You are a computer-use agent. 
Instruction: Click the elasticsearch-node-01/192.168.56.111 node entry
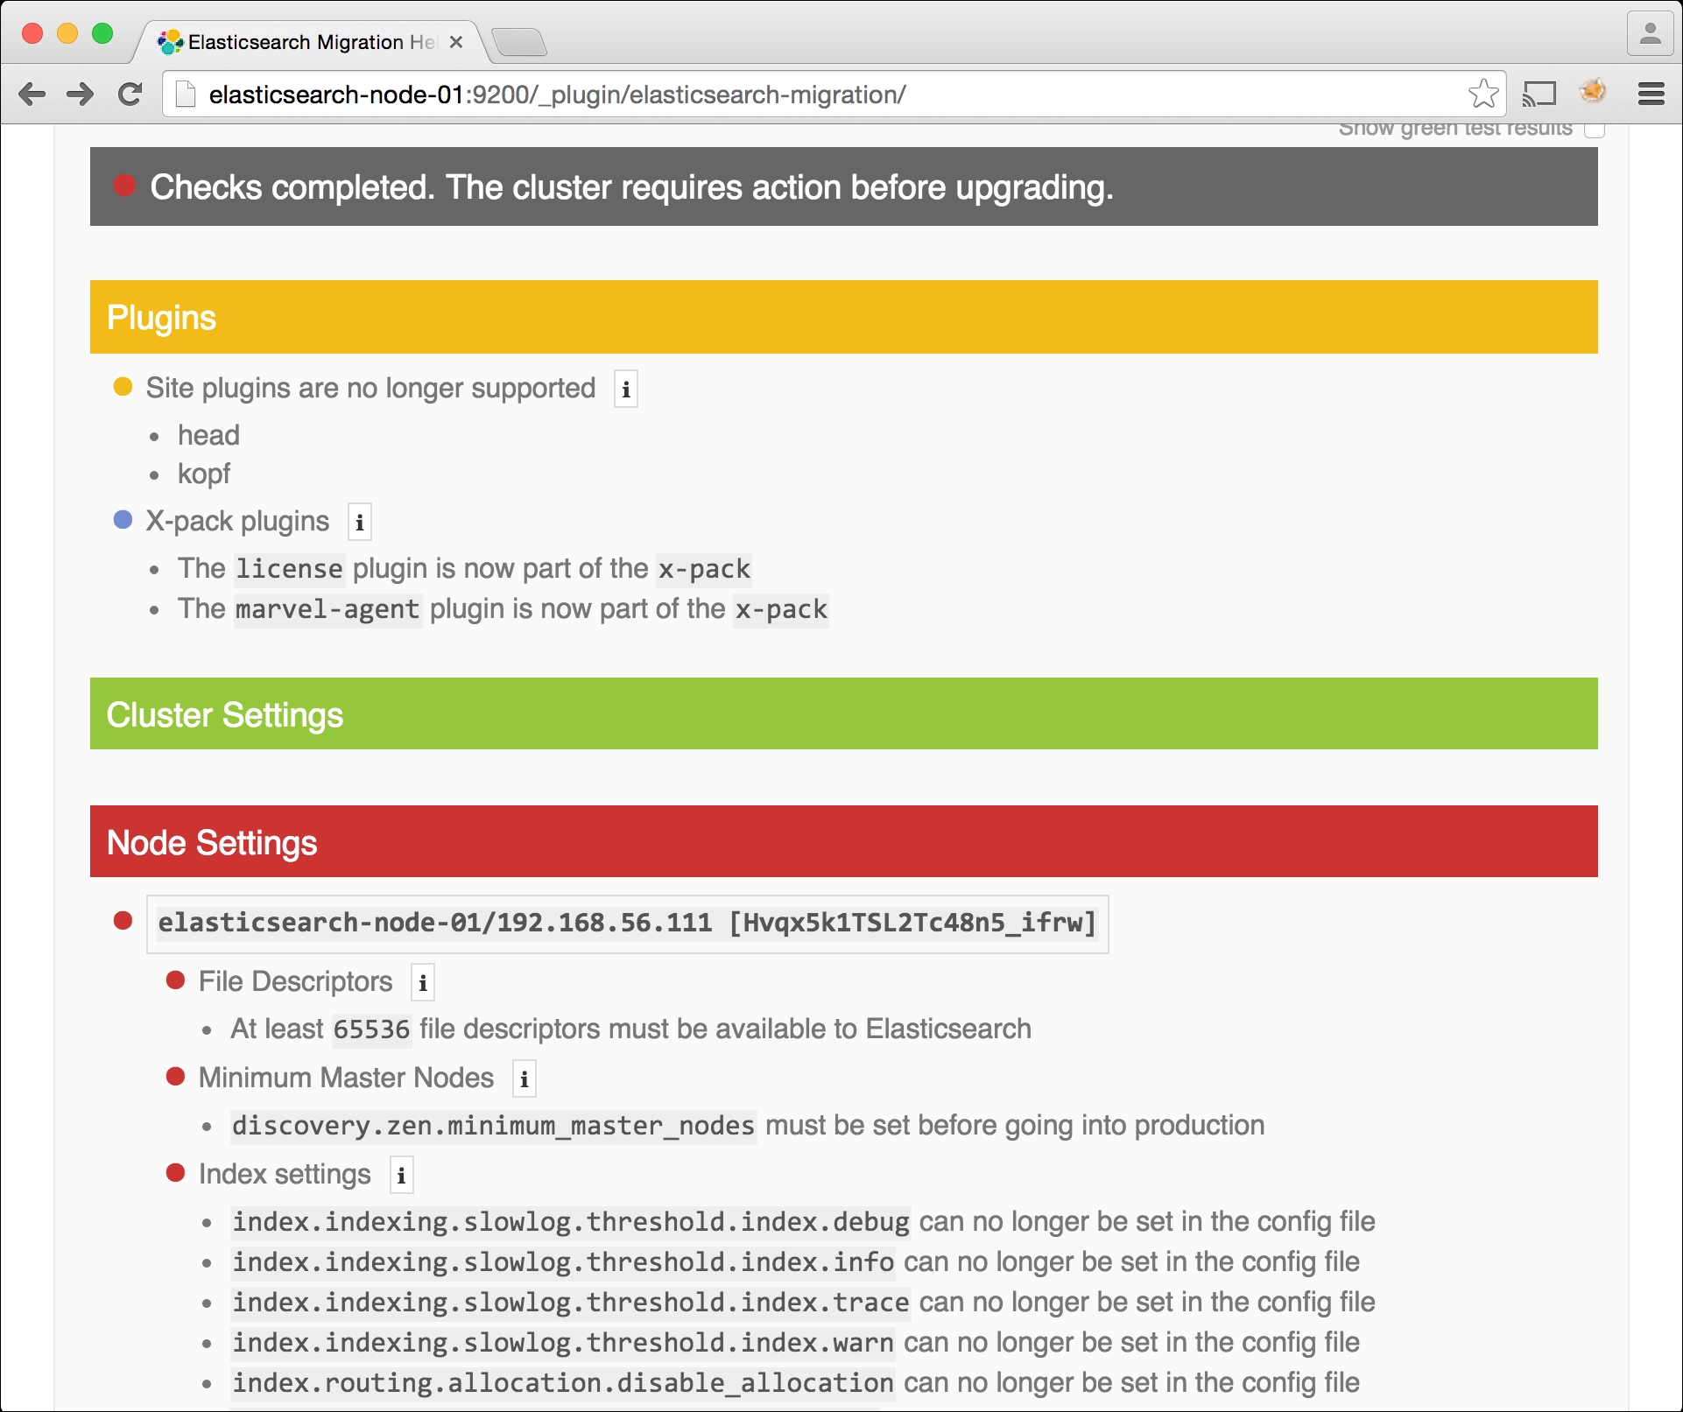[x=627, y=924]
